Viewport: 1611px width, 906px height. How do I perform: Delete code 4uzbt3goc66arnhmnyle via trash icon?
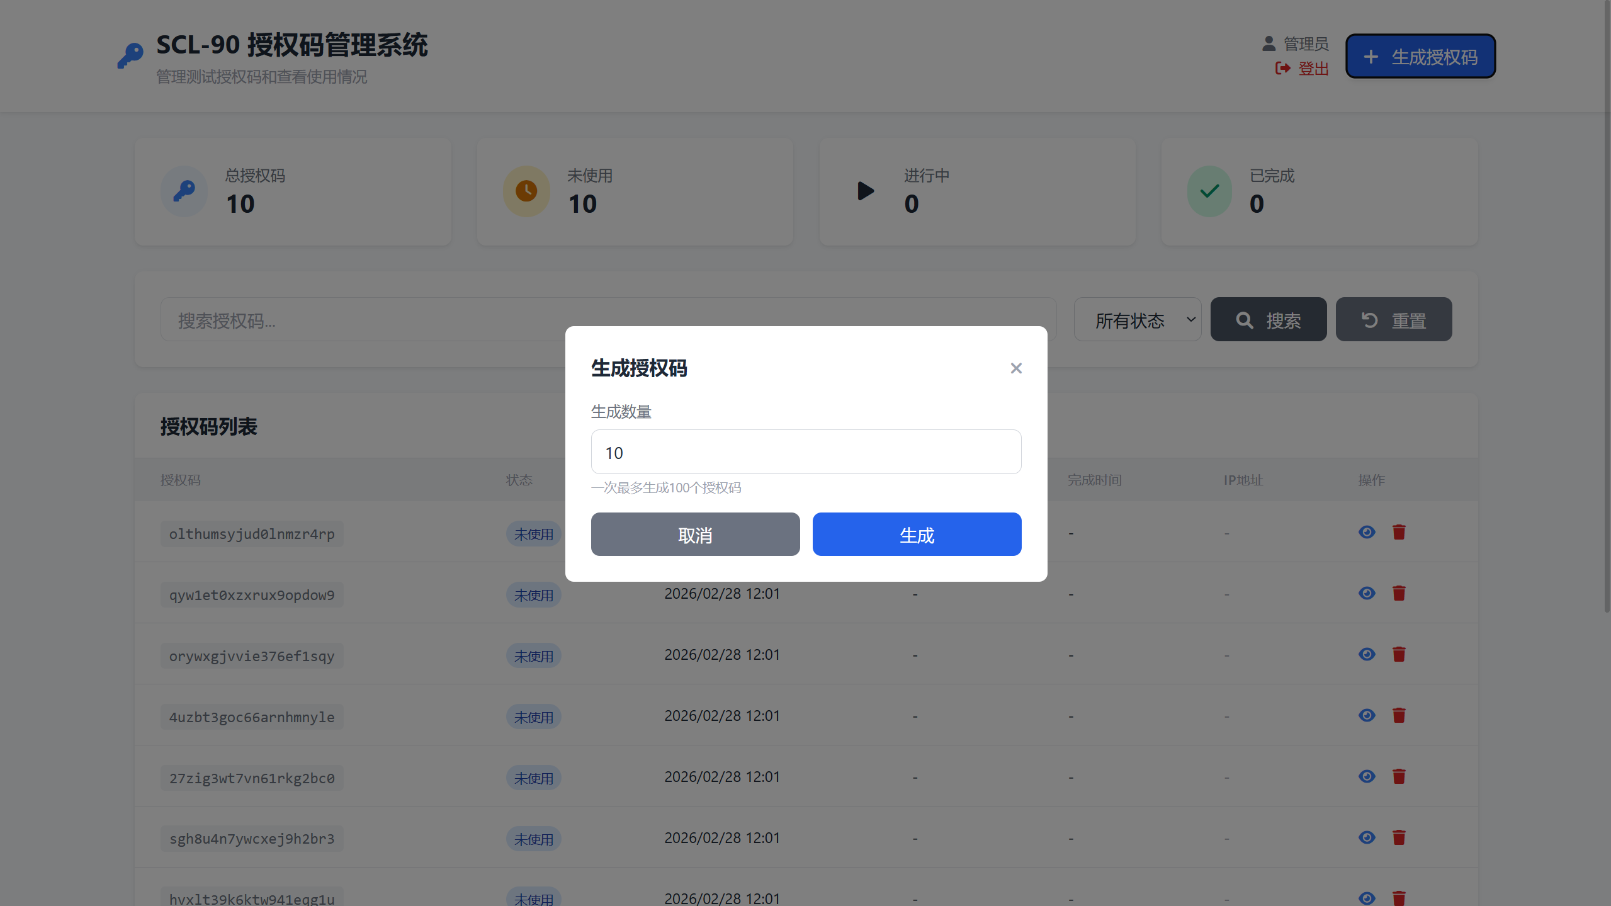[x=1398, y=715]
